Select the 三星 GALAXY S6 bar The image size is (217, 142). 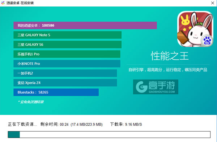pyautogui.click(x=67, y=44)
